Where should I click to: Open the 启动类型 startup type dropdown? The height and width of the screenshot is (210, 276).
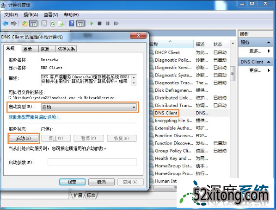pyautogui.click(x=89, y=107)
